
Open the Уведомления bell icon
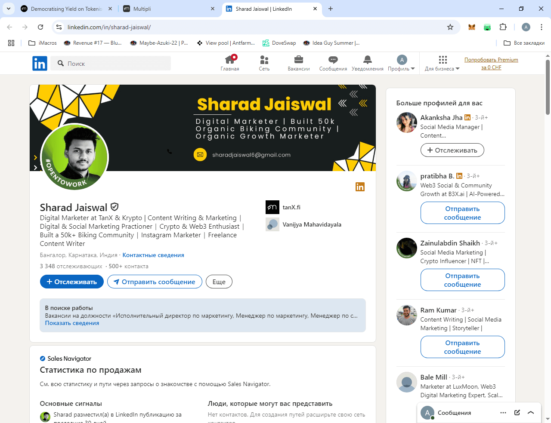point(368,63)
